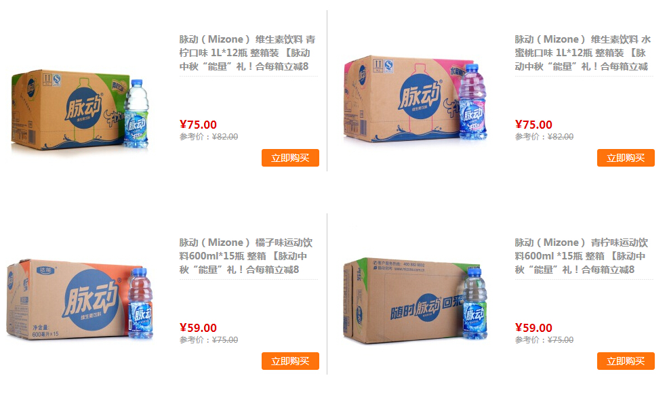The image size is (669, 401).
Task: Click 立即购买 for 水蜜桃口味 1L*12瓶
Action: click(626, 158)
